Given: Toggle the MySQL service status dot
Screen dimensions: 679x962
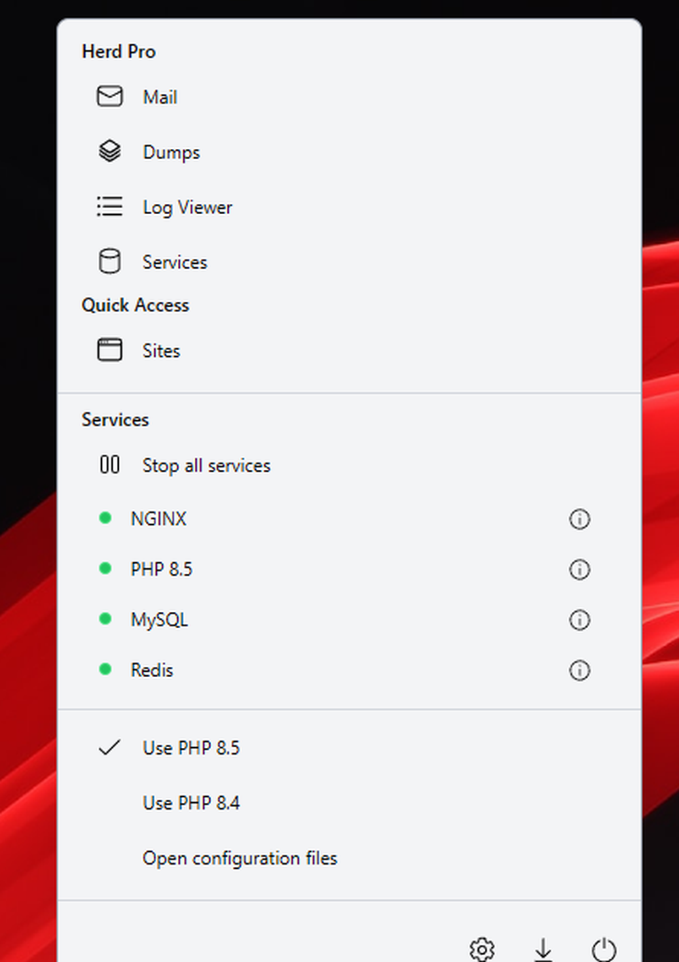Looking at the screenshot, I should pos(105,619).
